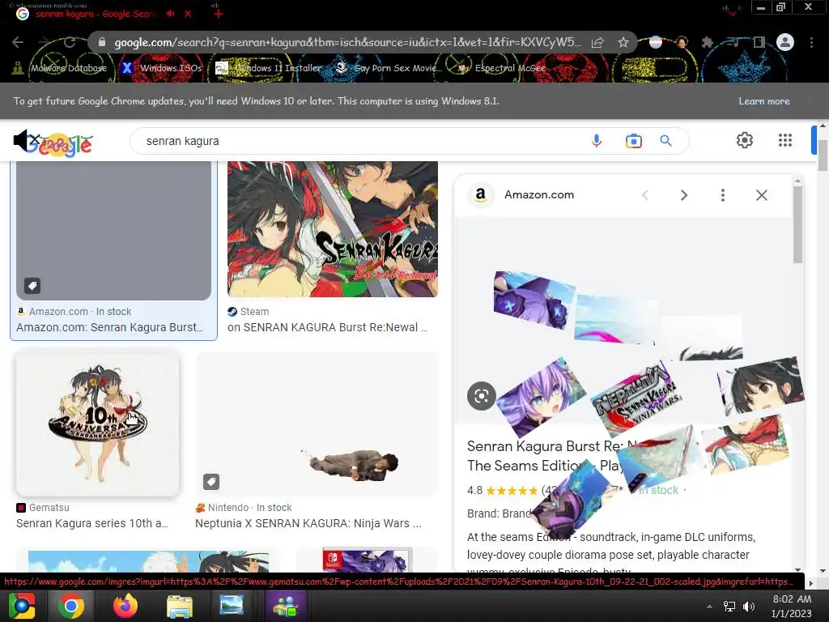Search by image with camera icon
Image resolution: width=829 pixels, height=622 pixels.
click(x=633, y=141)
